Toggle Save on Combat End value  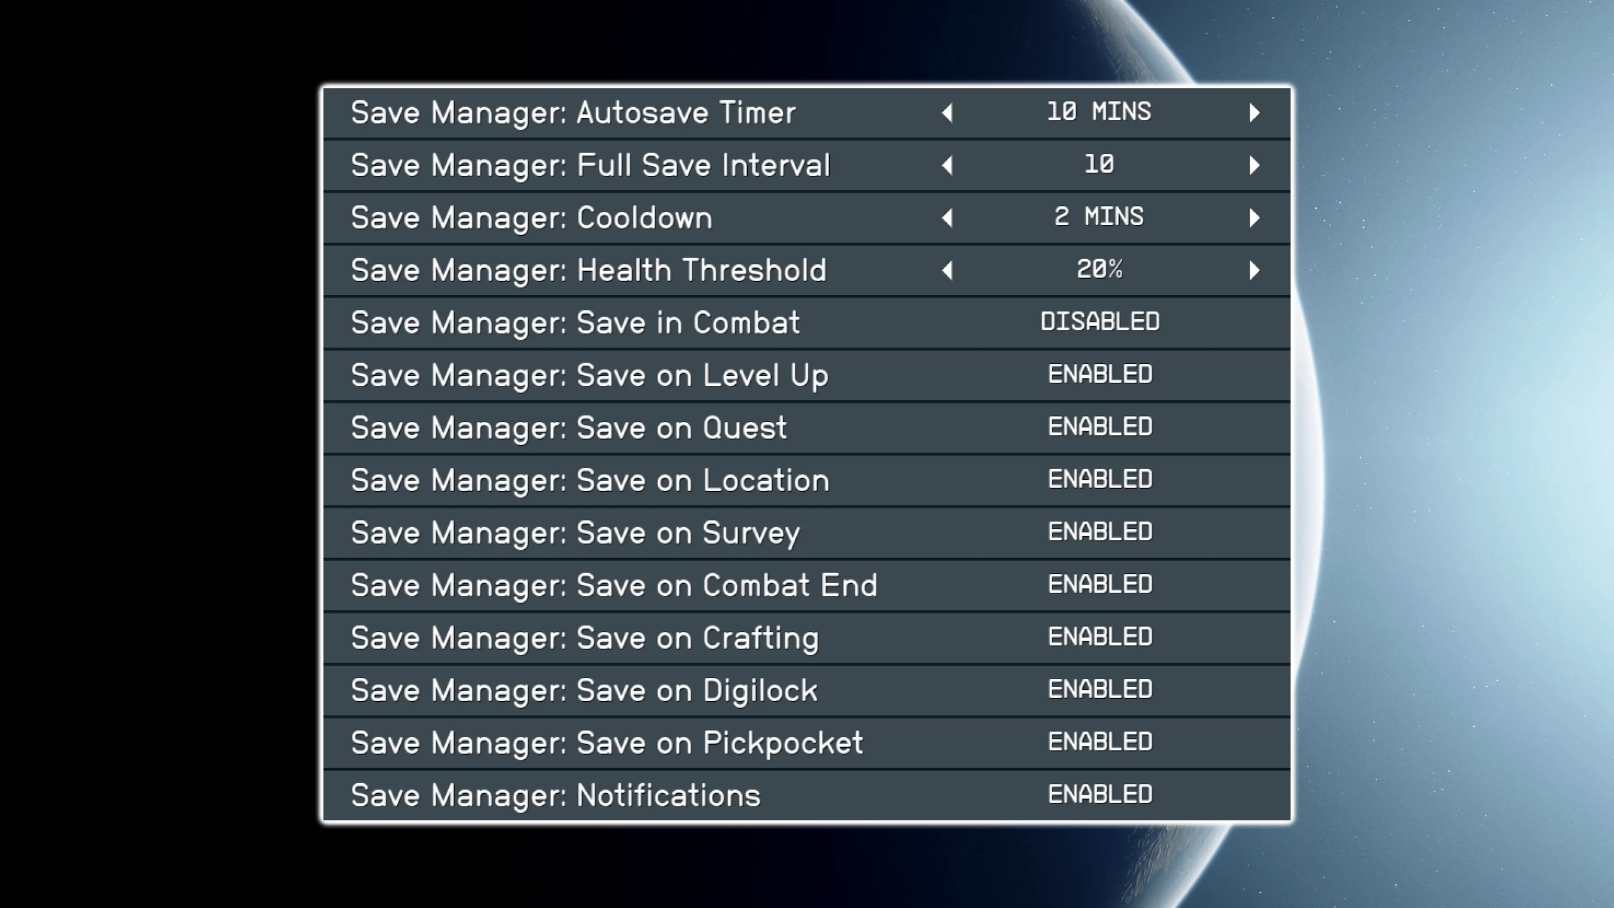(x=1100, y=585)
